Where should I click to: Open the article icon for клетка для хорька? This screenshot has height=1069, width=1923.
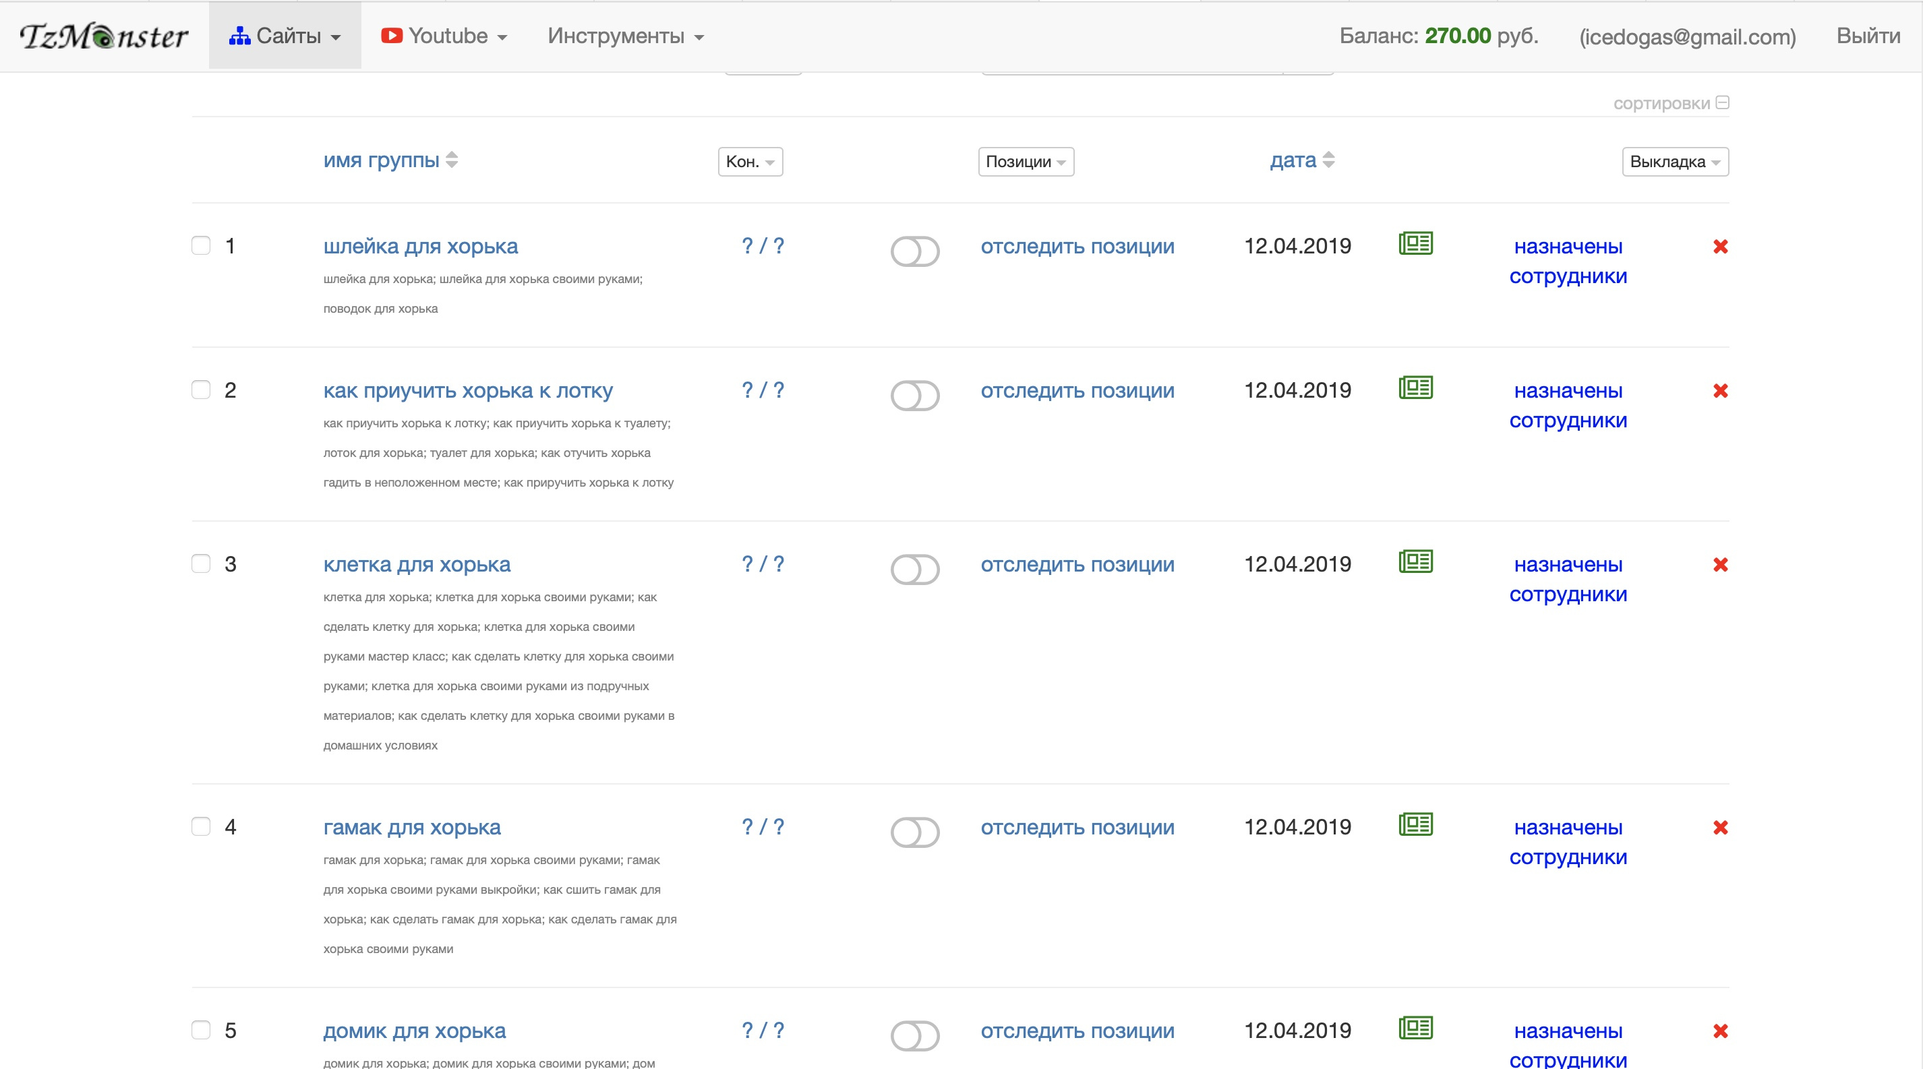pyautogui.click(x=1415, y=561)
